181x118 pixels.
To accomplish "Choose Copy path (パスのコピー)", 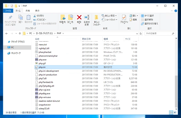I will tap(40, 20).
